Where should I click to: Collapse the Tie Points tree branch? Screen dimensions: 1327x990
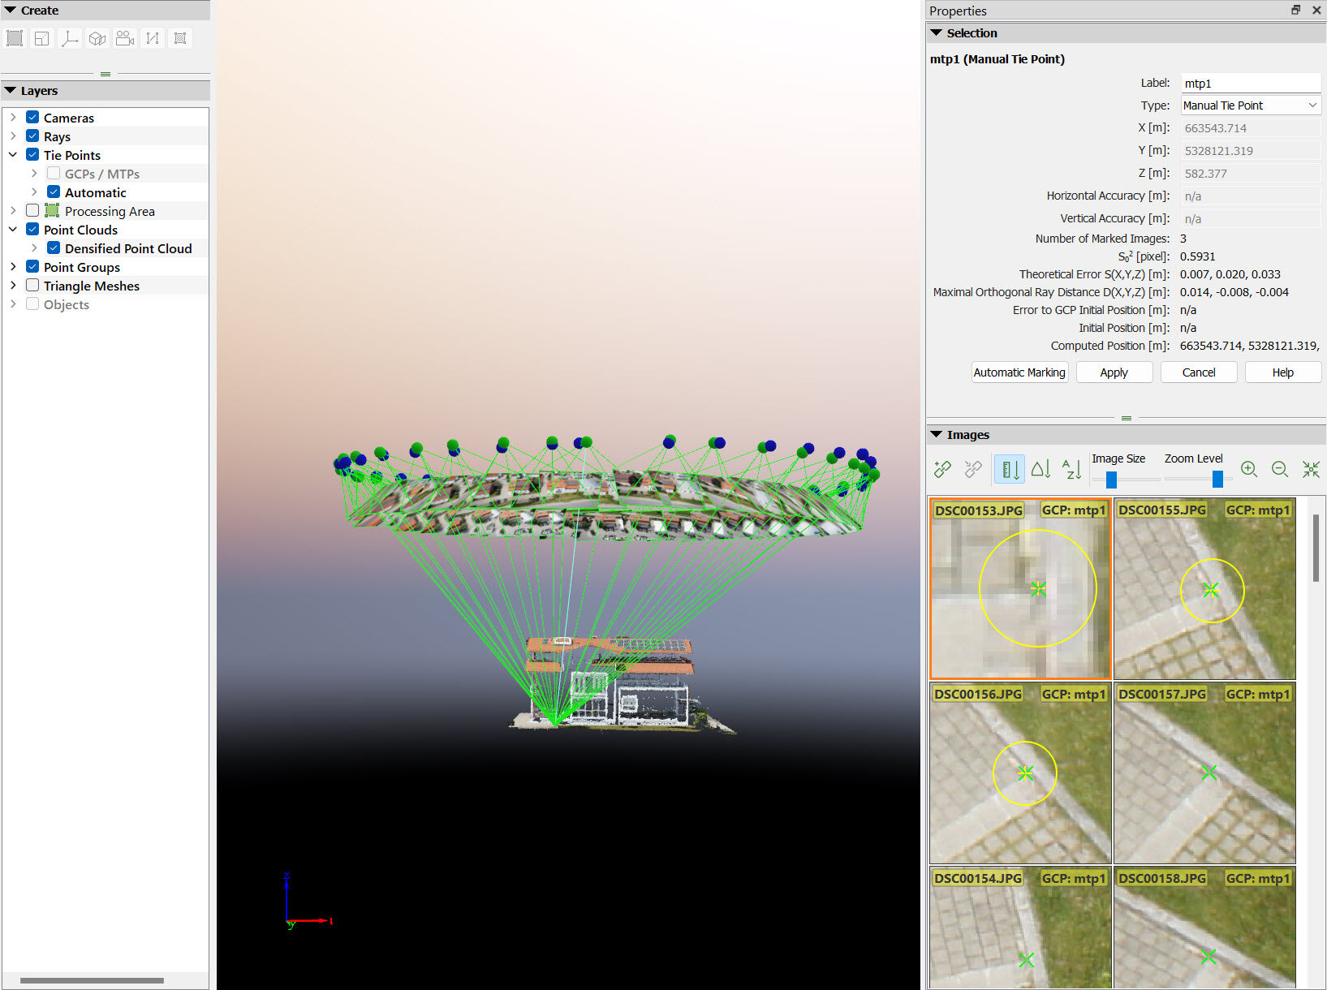[x=13, y=154]
